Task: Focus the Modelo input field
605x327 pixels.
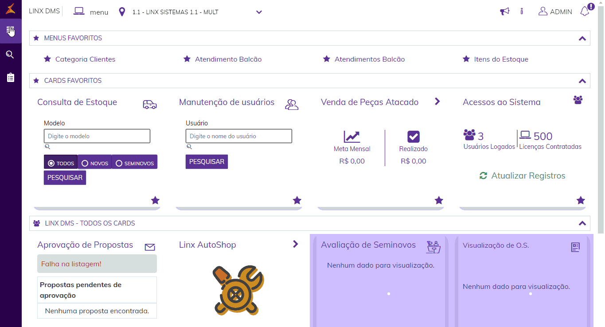Action: 97,136
